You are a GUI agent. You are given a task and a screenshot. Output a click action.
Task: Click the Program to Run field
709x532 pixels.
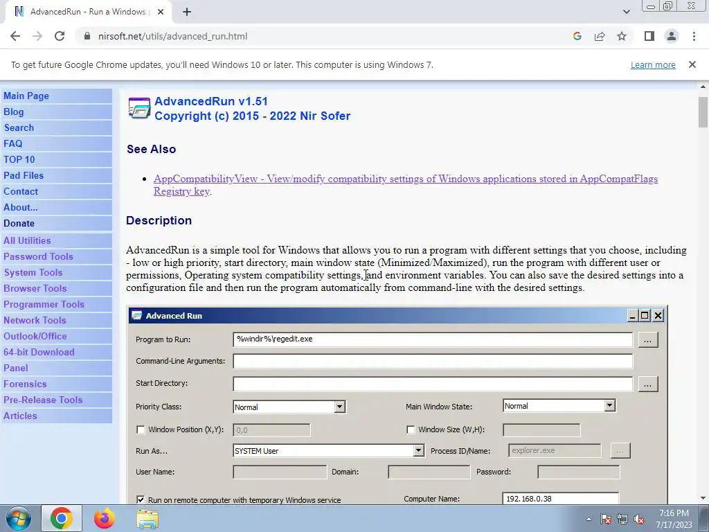click(x=433, y=339)
